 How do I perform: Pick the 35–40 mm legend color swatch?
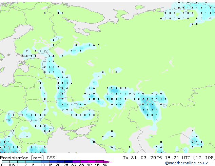pos(84,162)
